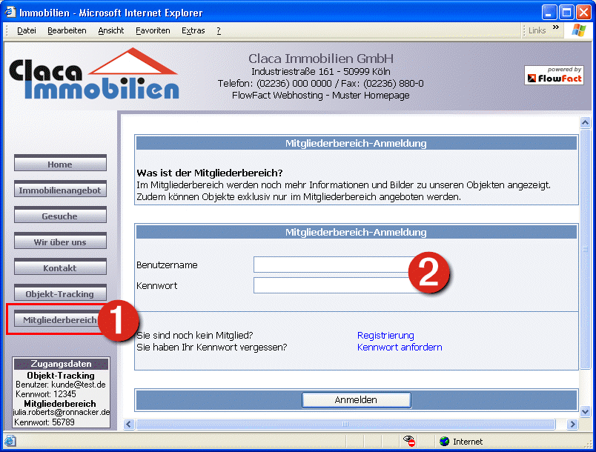Focus the Benutzername input field
This screenshot has width=596, height=452.
(333, 265)
